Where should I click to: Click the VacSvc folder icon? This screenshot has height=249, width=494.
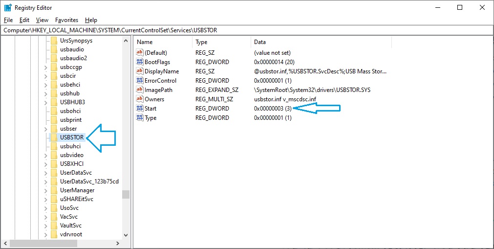pyautogui.click(x=54, y=217)
